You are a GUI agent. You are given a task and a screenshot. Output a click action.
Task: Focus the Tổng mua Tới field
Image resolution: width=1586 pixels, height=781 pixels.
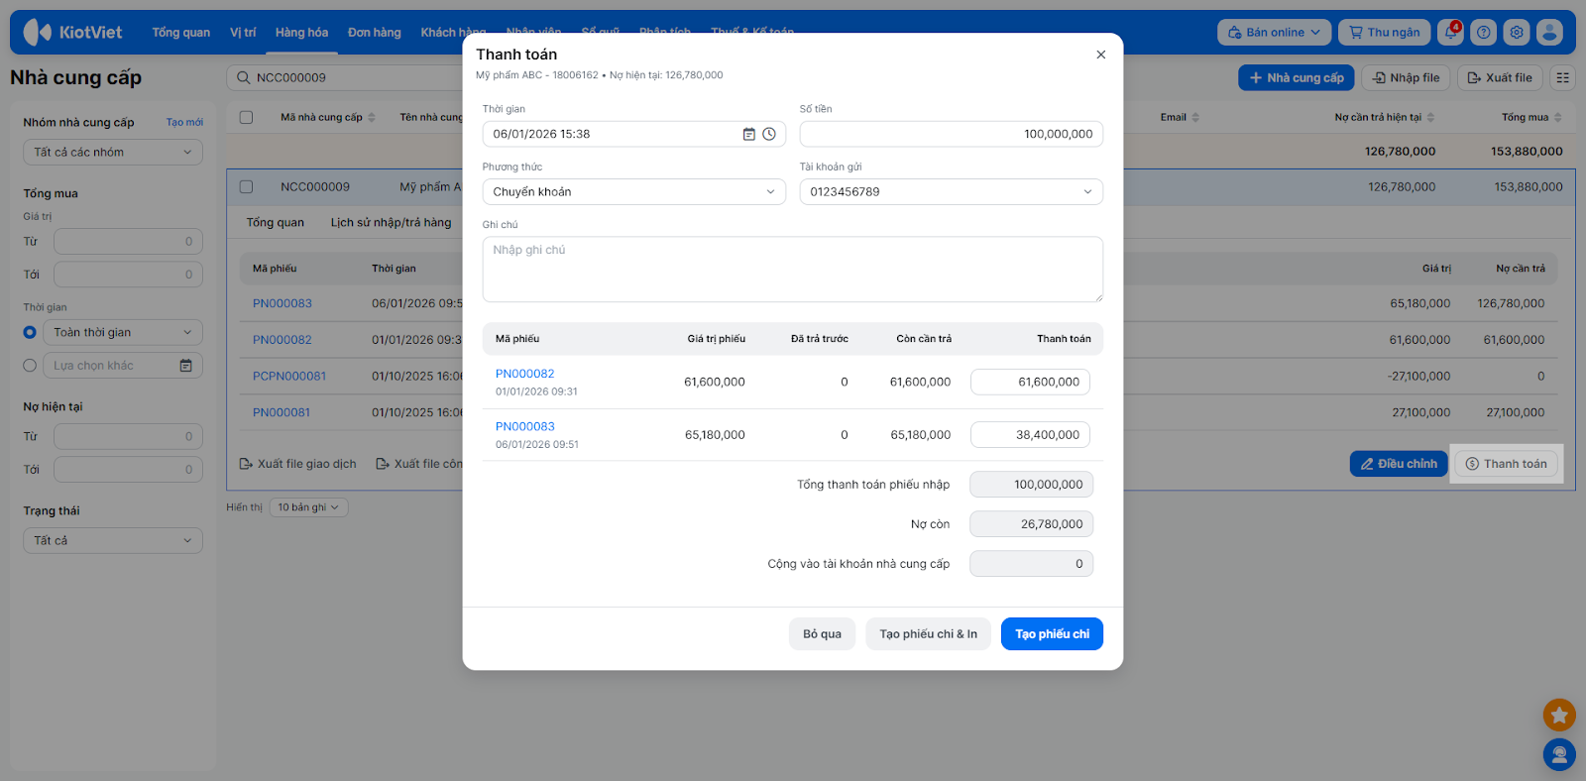coord(128,275)
